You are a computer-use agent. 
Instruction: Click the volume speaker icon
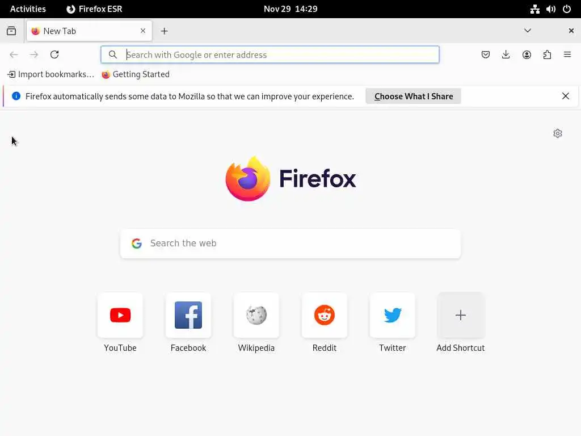550,9
